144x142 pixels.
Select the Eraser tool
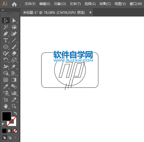(14, 53)
